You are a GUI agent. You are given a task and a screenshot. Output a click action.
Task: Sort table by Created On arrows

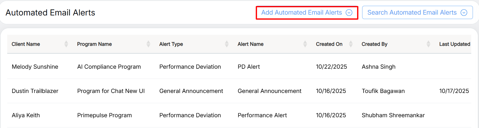pos(351,44)
